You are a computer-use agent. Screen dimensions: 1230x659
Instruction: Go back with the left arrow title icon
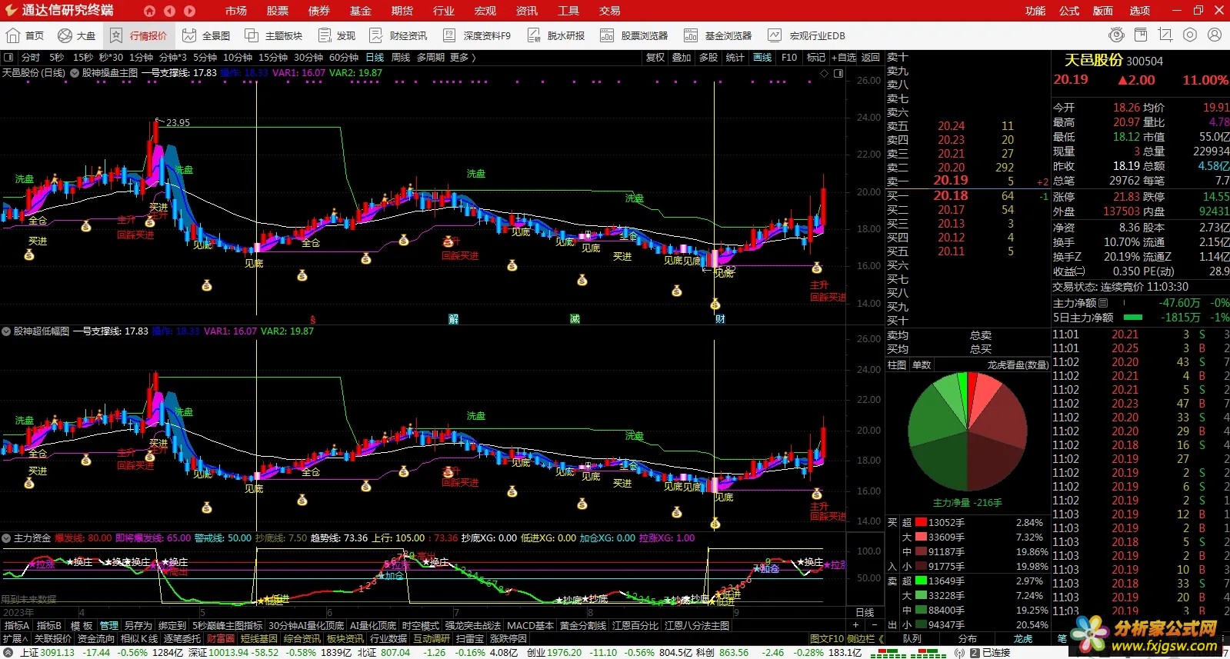(169, 11)
